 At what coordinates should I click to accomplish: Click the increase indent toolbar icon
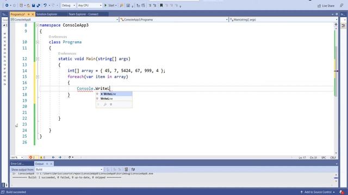[x=154, y=5]
